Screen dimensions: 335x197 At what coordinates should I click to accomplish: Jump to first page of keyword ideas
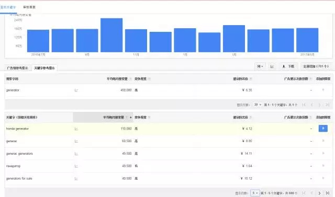tap(304, 193)
